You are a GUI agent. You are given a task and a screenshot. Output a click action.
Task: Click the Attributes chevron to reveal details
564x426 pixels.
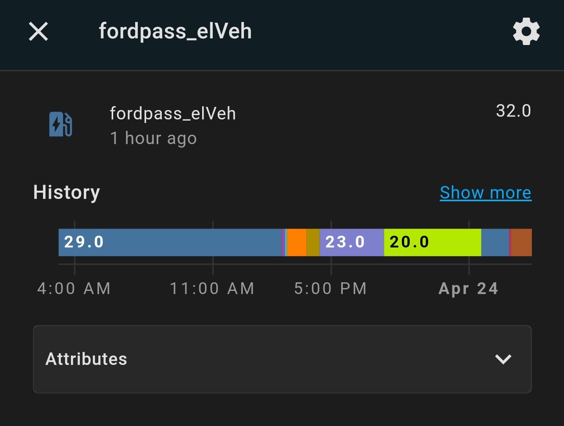[504, 359]
